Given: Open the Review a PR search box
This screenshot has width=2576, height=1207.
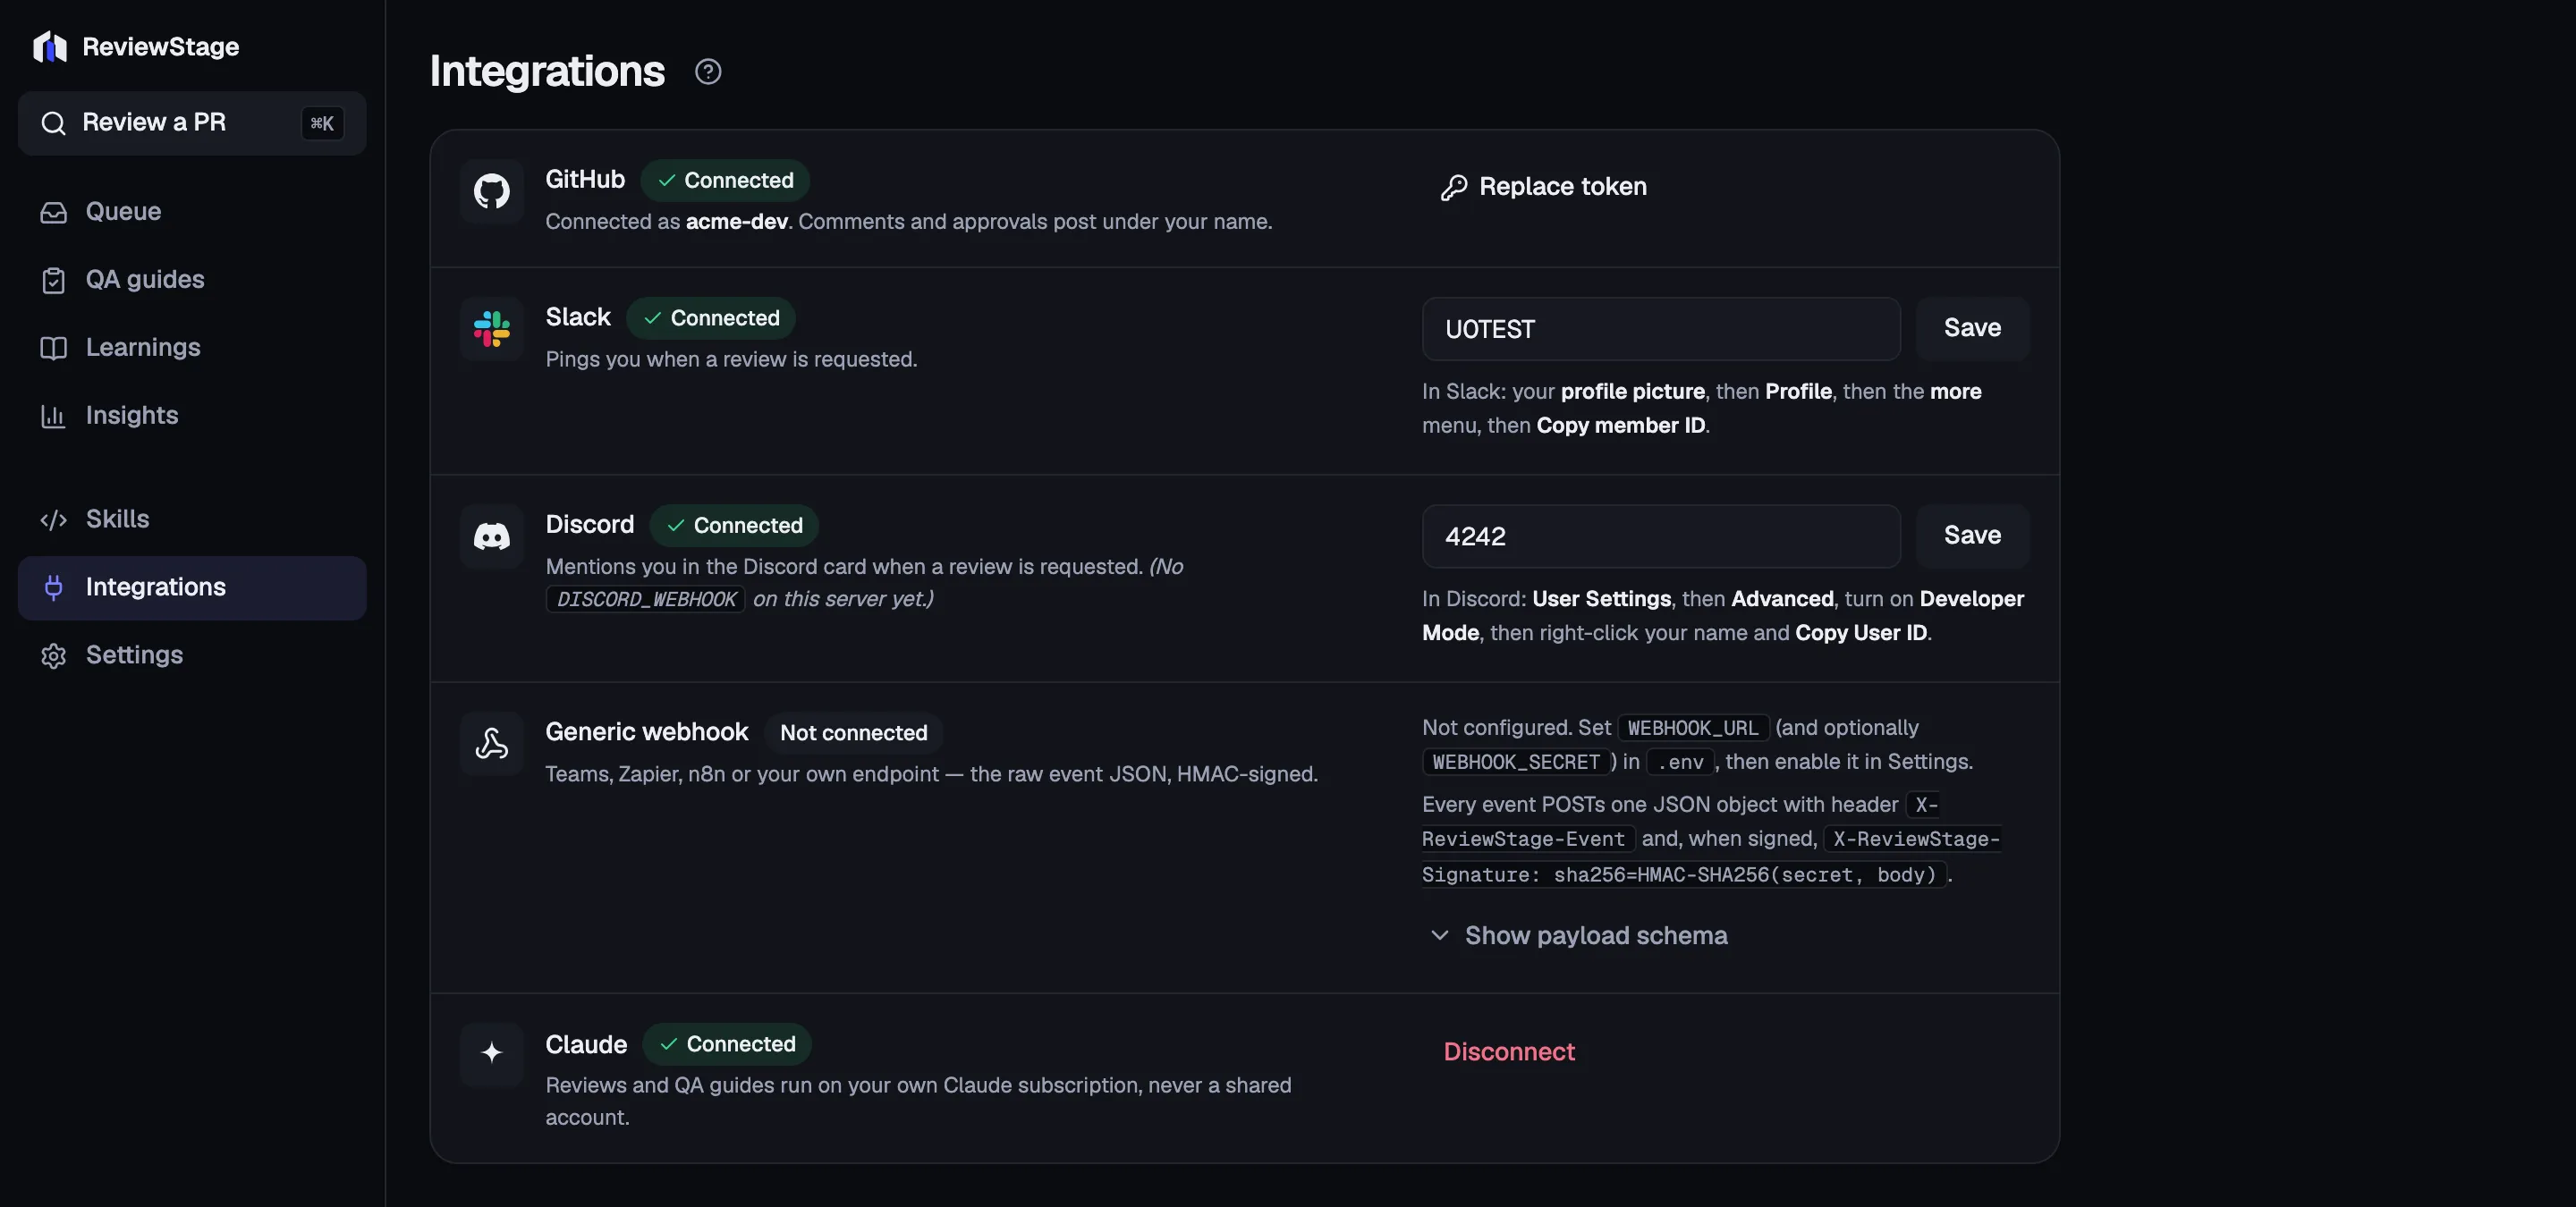Looking at the screenshot, I should (192, 122).
